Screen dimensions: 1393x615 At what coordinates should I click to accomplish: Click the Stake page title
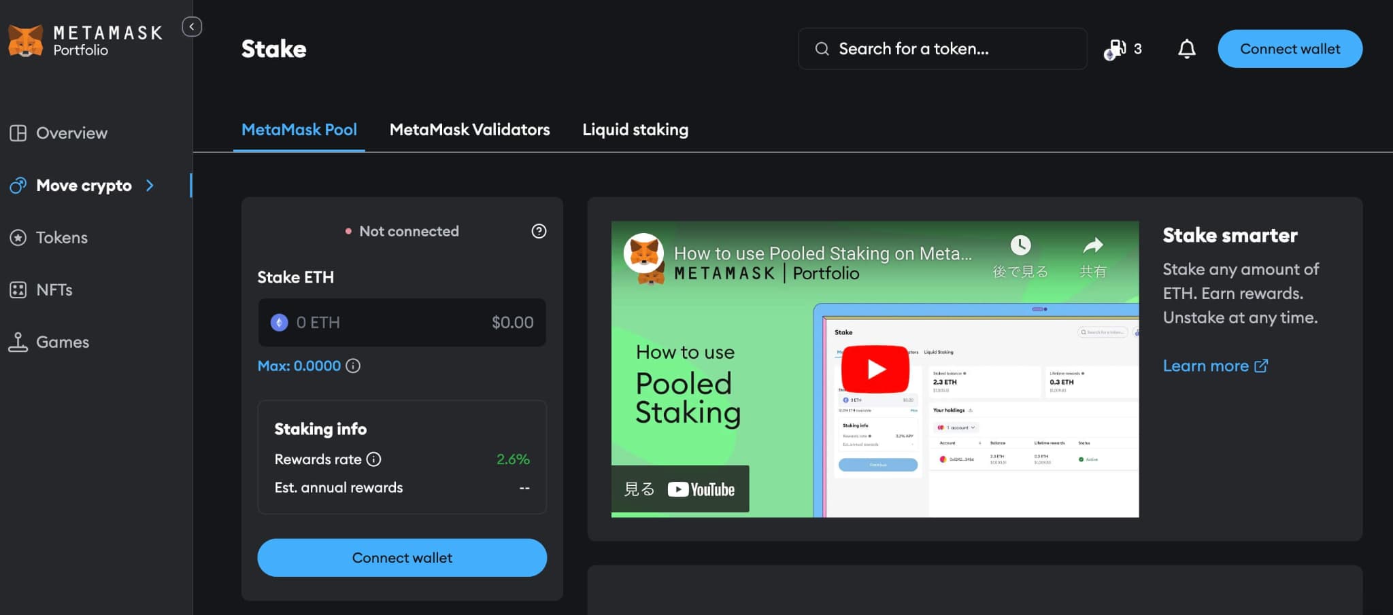pos(274,49)
